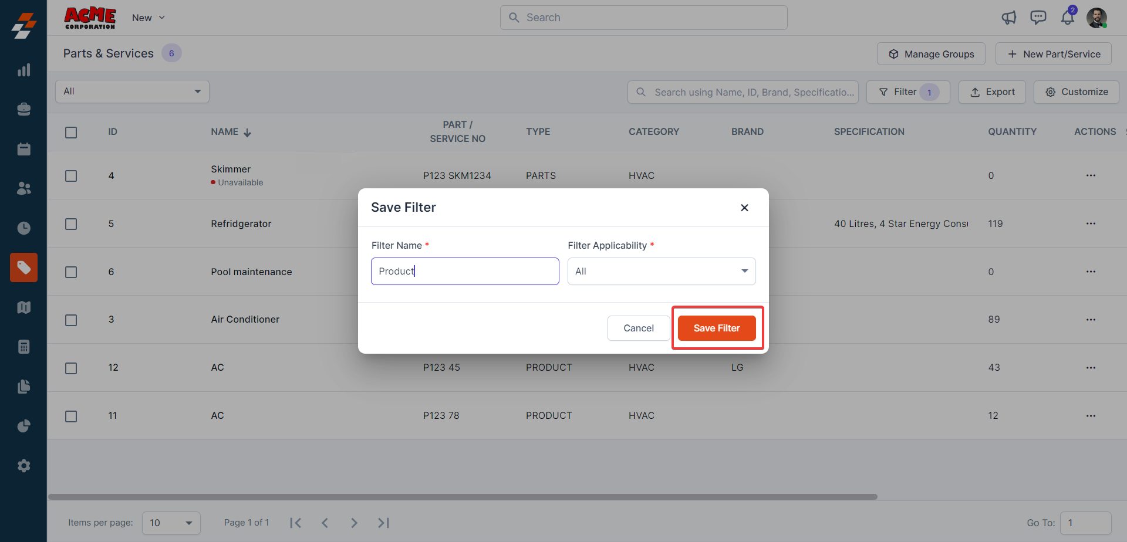Click the Save Filter button
Image resolution: width=1127 pixels, height=542 pixels.
716,328
